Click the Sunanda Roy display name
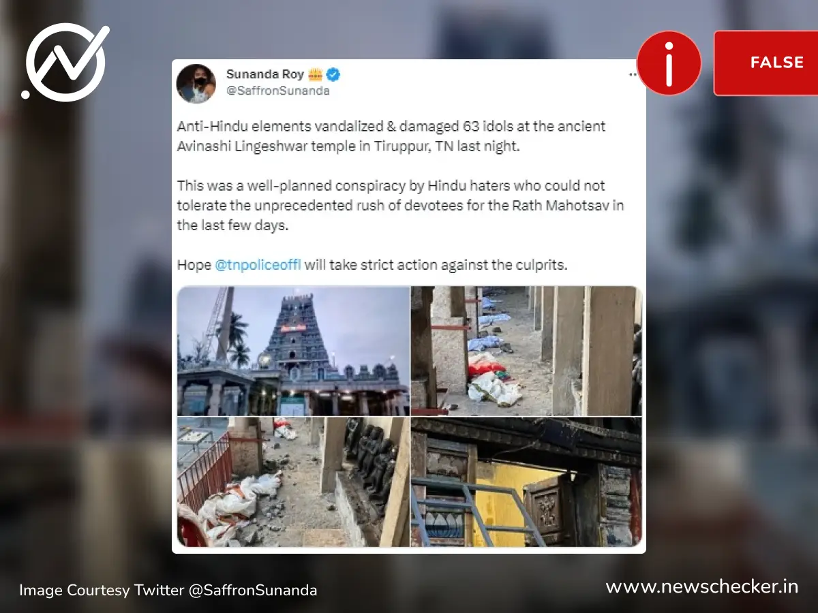Image resolution: width=818 pixels, height=613 pixels. [265, 75]
